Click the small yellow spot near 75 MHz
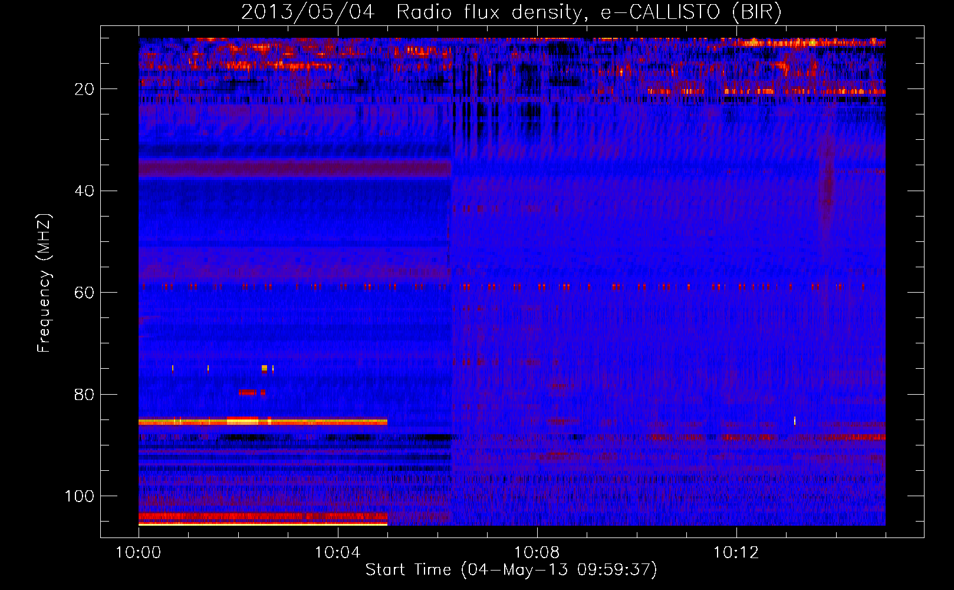This screenshot has height=590, width=954. (x=264, y=368)
